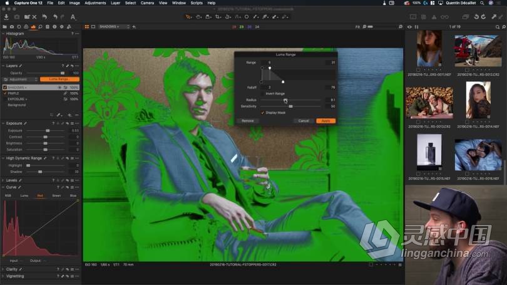The height and width of the screenshot is (285, 507).
Task: Toggle the PIMPLE layer checkbox
Action: [5, 93]
